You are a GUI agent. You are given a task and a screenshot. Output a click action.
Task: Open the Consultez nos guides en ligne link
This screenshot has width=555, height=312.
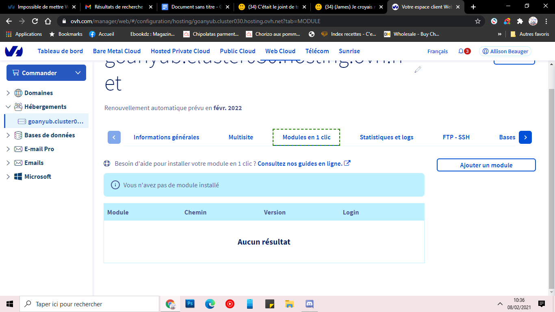click(x=300, y=164)
